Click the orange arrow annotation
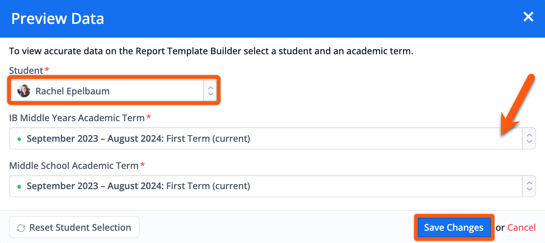 pos(517,105)
